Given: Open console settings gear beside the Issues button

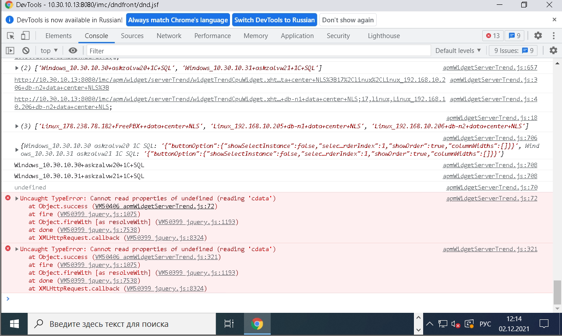Looking at the screenshot, I should pos(553,51).
